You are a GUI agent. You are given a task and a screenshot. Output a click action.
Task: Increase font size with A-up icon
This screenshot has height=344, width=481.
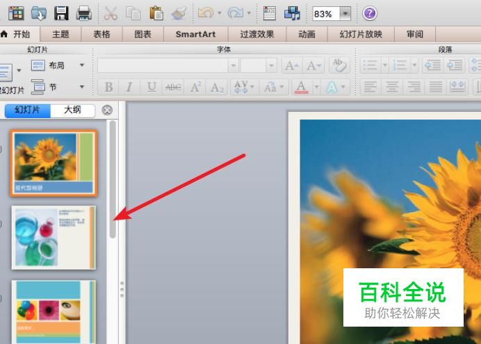click(x=292, y=65)
